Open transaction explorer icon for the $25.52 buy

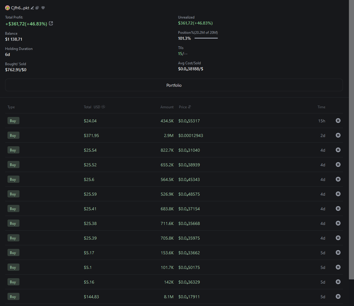tap(338, 165)
